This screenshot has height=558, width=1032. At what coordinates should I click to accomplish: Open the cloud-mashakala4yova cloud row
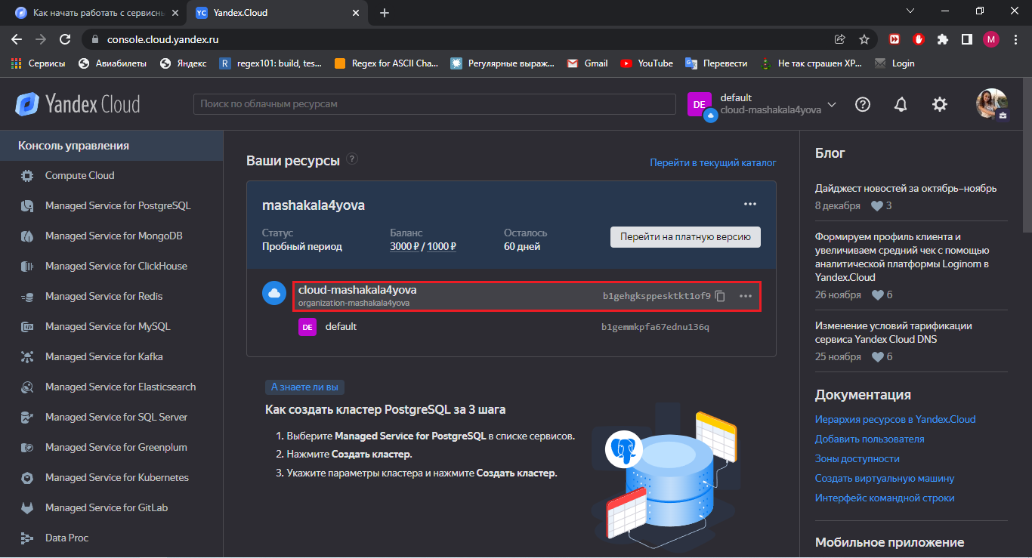[527, 296]
